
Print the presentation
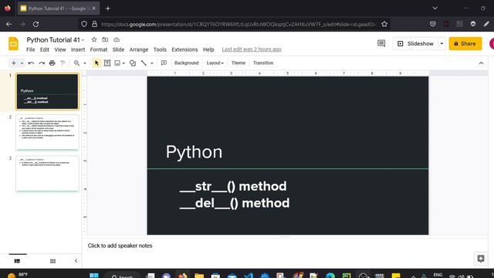click(52, 63)
